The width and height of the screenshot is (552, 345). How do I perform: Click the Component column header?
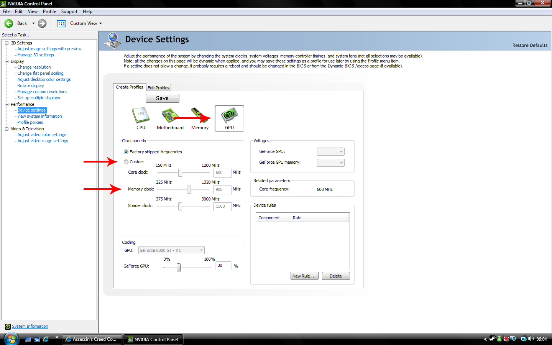(273, 218)
